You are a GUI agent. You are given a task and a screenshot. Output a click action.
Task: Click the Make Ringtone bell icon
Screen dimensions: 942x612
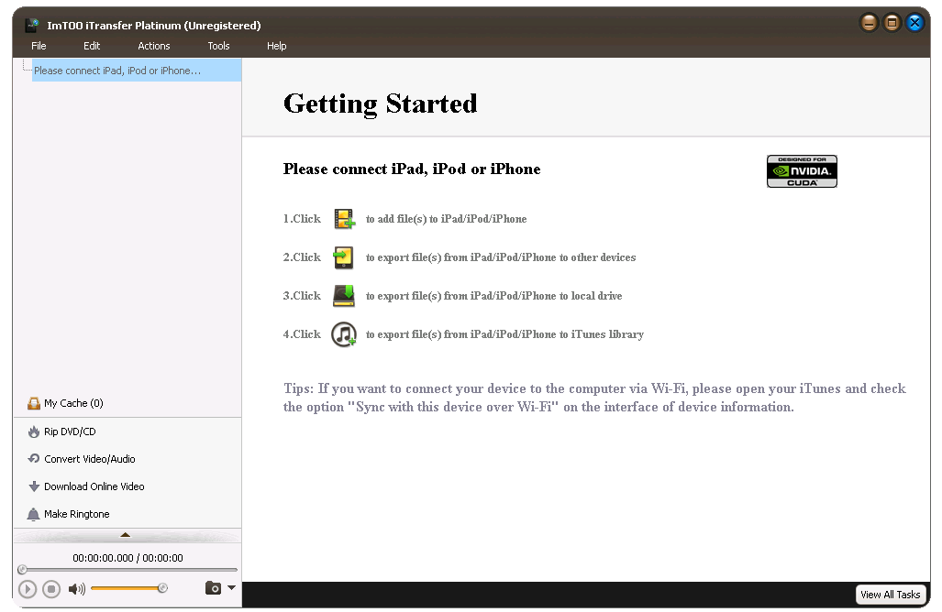tap(34, 514)
